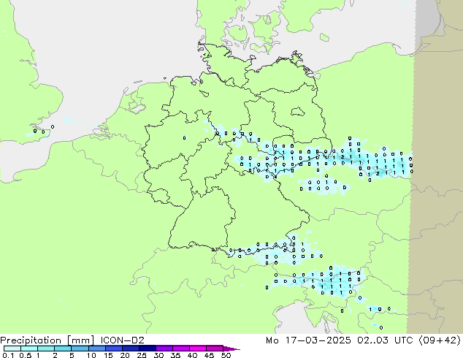Select the 30–35 mm purple swatch
Image resolution: width=463 pixels, height=358 pixels.
tap(164, 349)
